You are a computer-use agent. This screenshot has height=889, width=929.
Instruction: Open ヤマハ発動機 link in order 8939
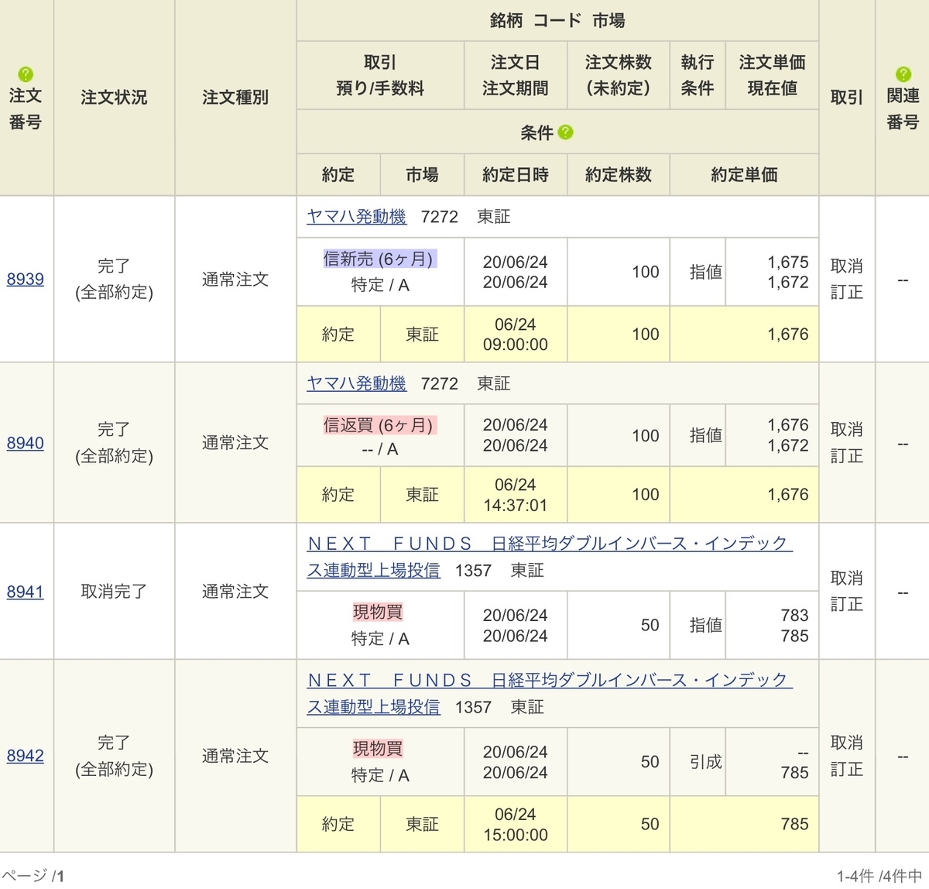point(356,217)
